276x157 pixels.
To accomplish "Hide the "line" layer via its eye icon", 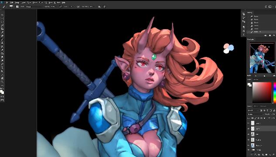I will [x=249, y=134].
